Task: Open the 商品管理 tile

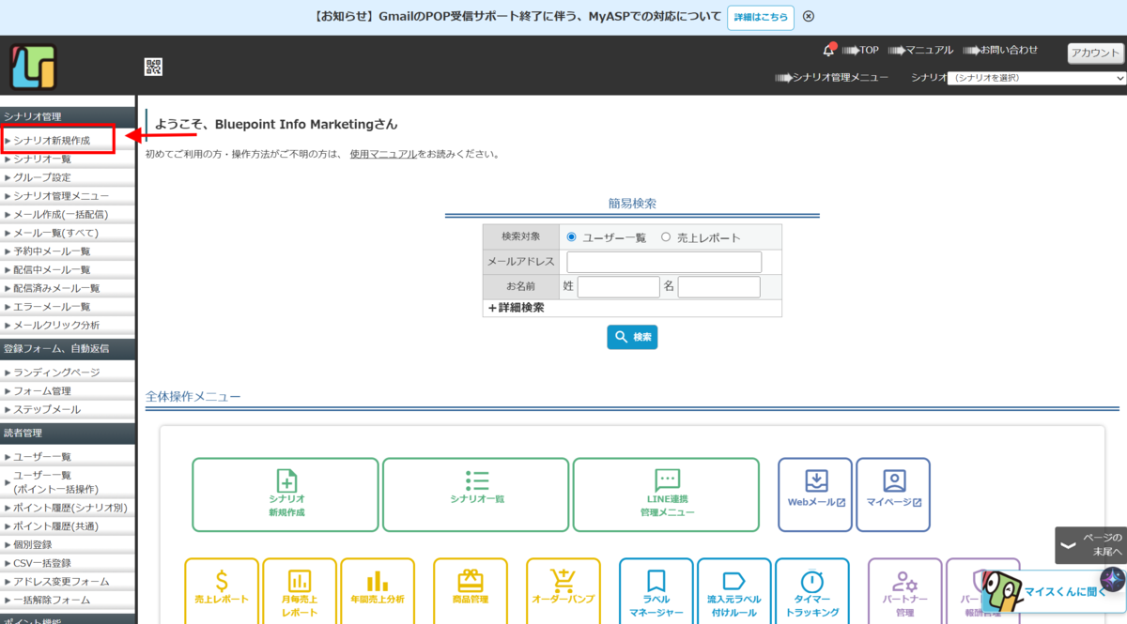Action: [471, 591]
